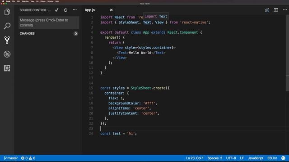Open the Source Control view icon
The image size is (289, 162).
pos(7,40)
